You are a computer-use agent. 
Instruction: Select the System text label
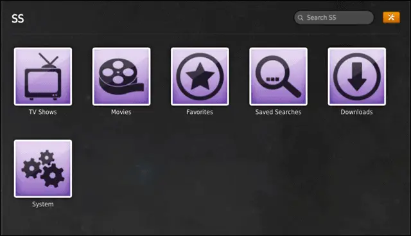(43, 204)
